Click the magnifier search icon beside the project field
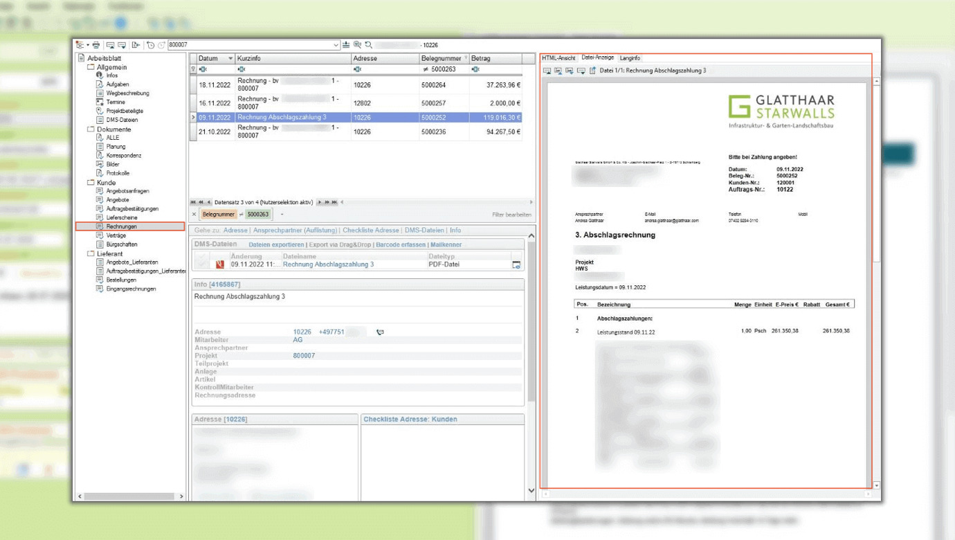Viewport: 955px width, 540px height. click(x=369, y=45)
